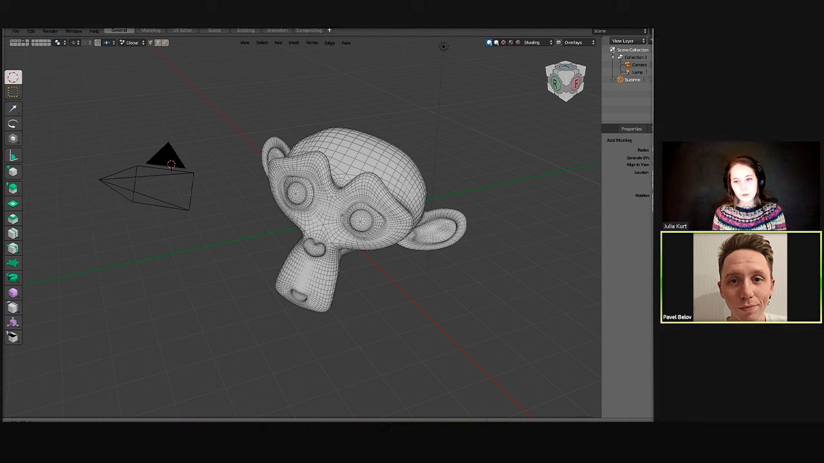The image size is (824, 463).
Task: Select the bevel tool
Action: click(13, 218)
